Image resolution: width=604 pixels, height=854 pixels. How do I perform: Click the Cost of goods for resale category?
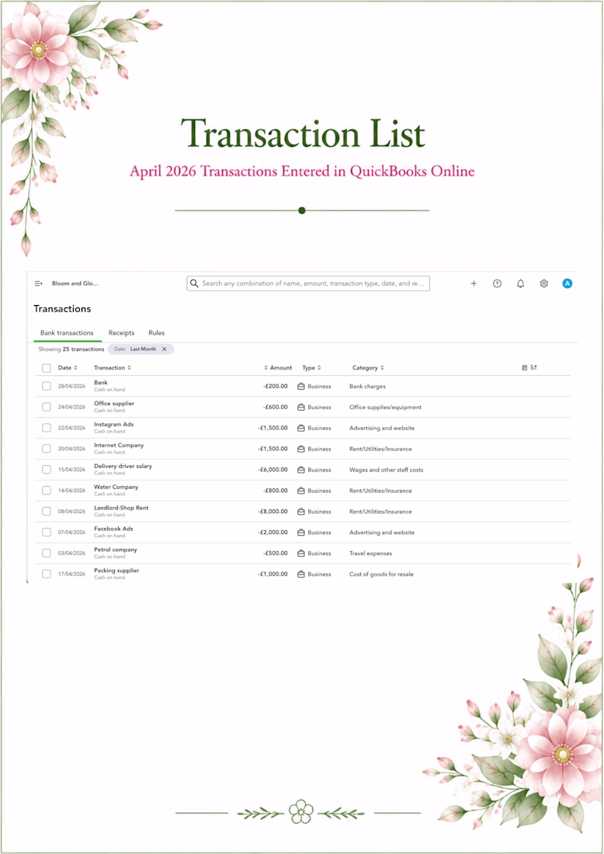click(x=381, y=574)
